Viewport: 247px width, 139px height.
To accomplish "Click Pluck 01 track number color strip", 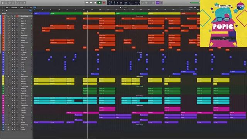I will (x=3, y=88).
